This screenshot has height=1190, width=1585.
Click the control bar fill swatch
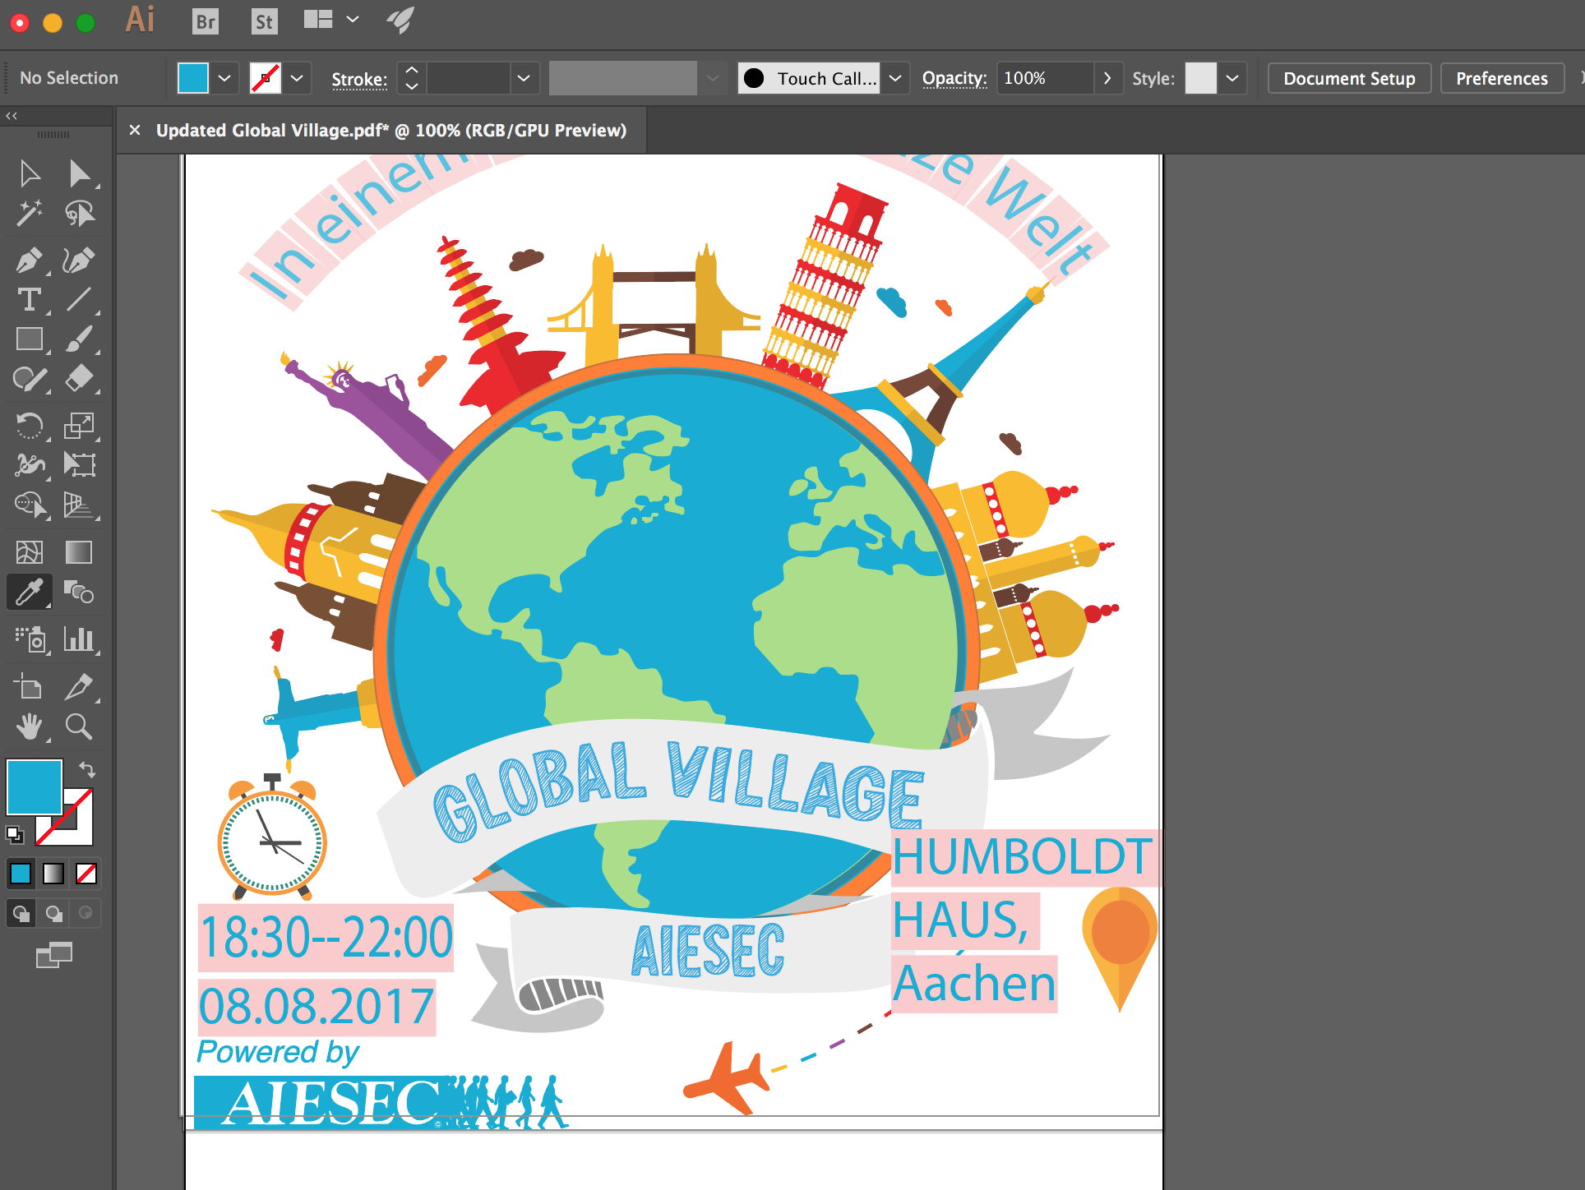[x=193, y=78]
